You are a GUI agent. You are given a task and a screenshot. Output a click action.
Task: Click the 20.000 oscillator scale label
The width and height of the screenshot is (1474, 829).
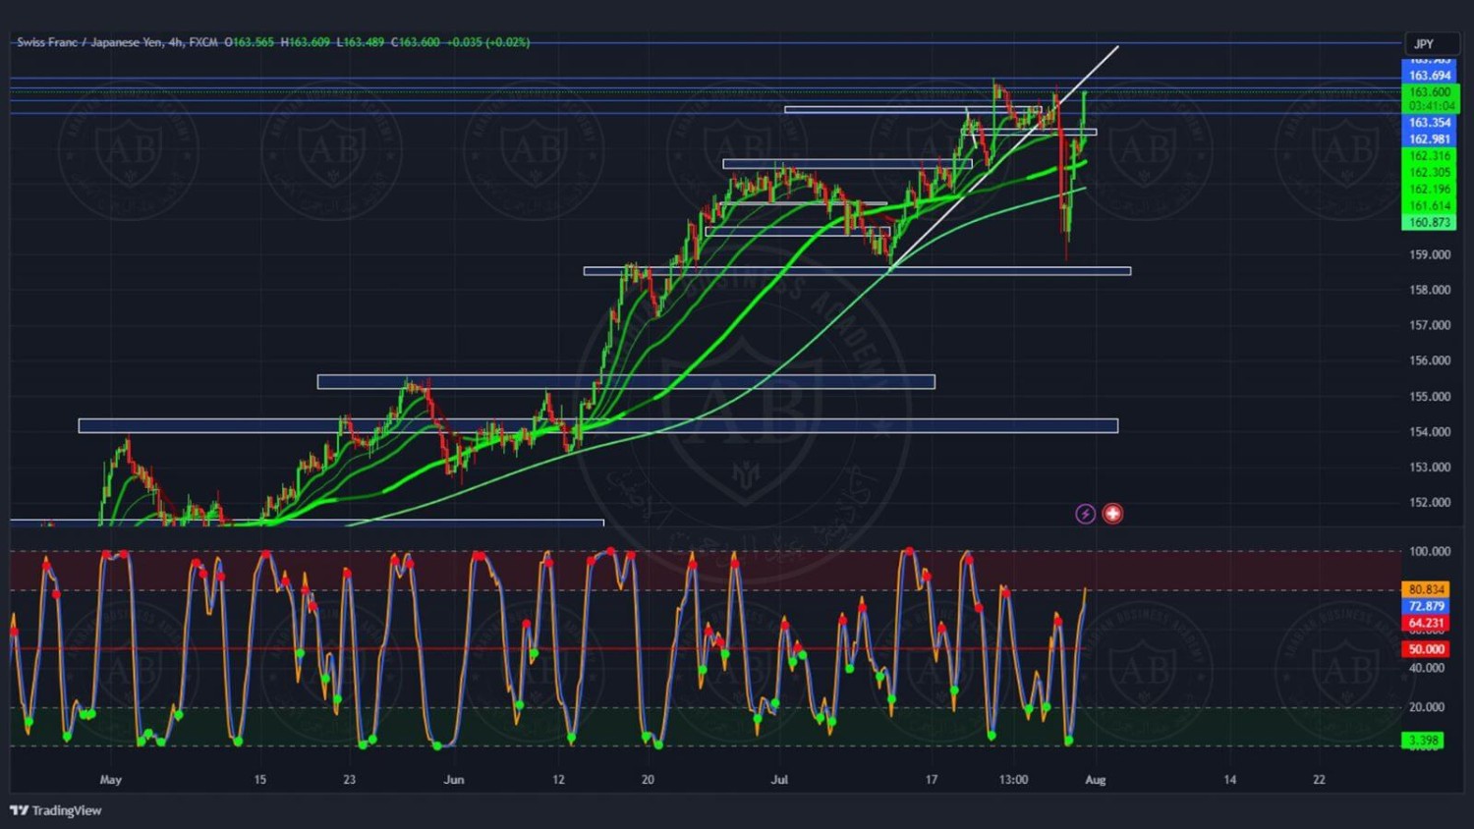tap(1427, 707)
